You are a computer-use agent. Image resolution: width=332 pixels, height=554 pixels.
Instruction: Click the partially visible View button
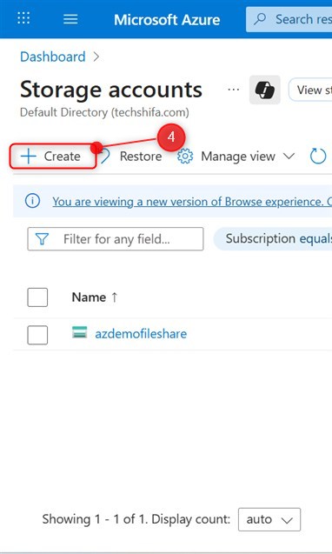coord(310,90)
